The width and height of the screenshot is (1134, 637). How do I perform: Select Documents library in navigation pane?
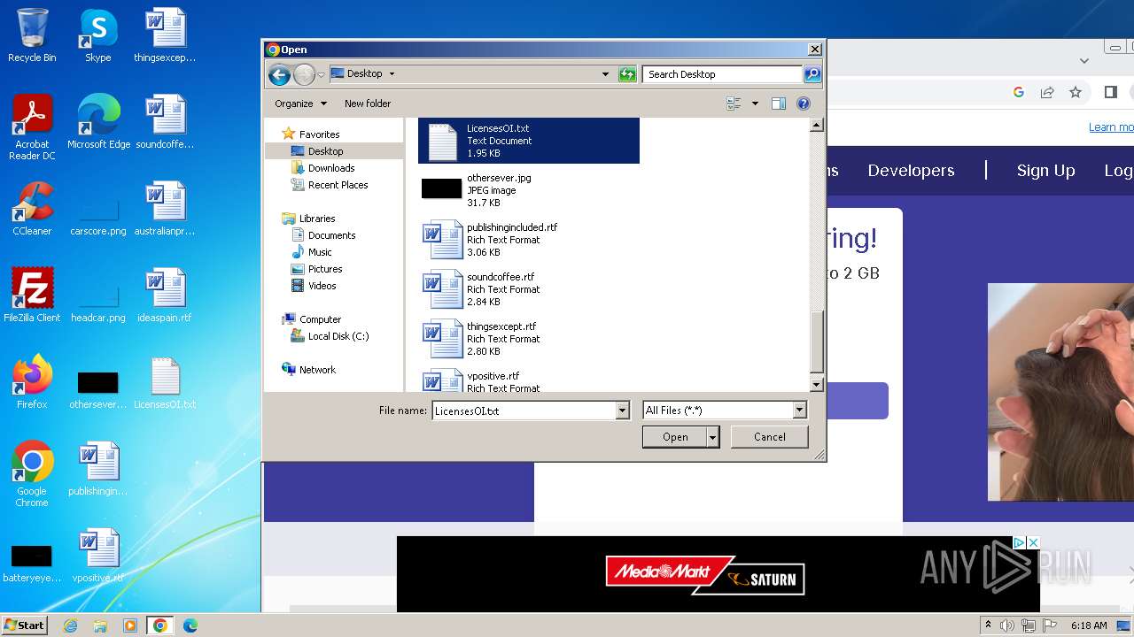331,235
